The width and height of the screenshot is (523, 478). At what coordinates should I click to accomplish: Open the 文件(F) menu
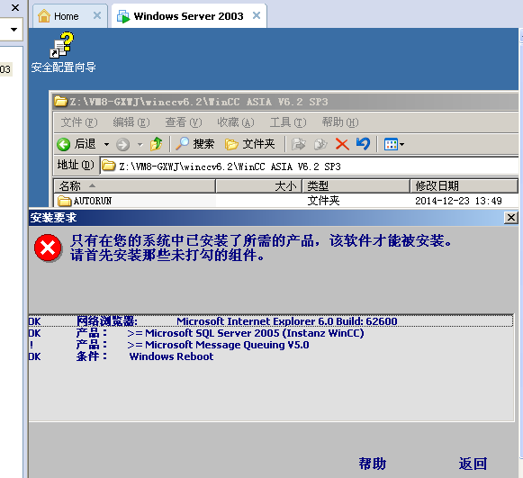point(79,122)
